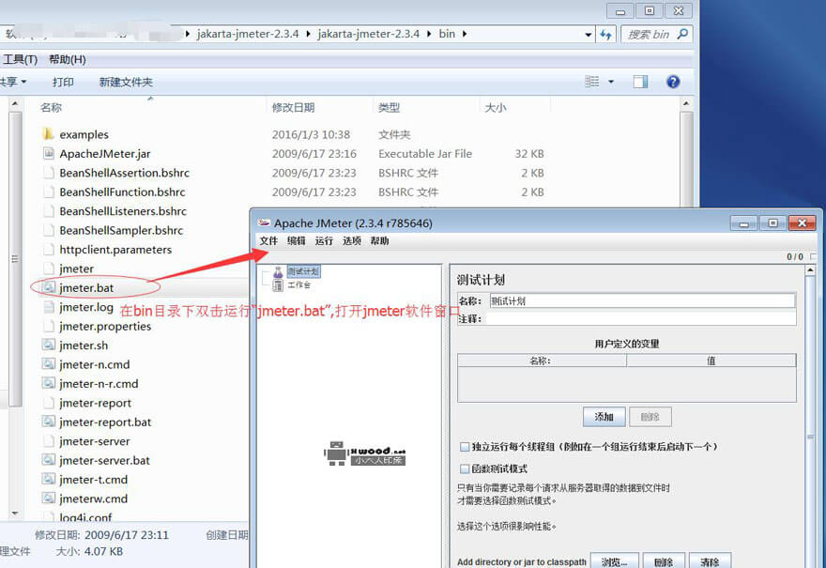Open the JMeter 编辑 menu
826x568 pixels.
[x=296, y=240]
